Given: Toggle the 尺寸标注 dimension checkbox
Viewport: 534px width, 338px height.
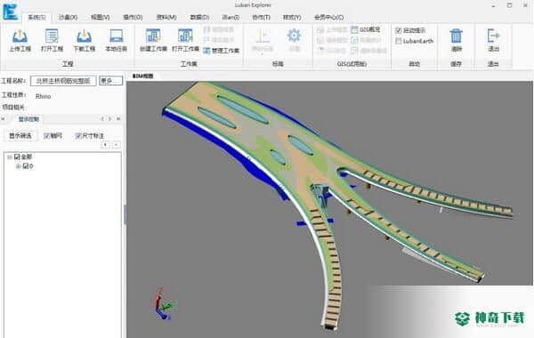Looking at the screenshot, I should point(78,135).
